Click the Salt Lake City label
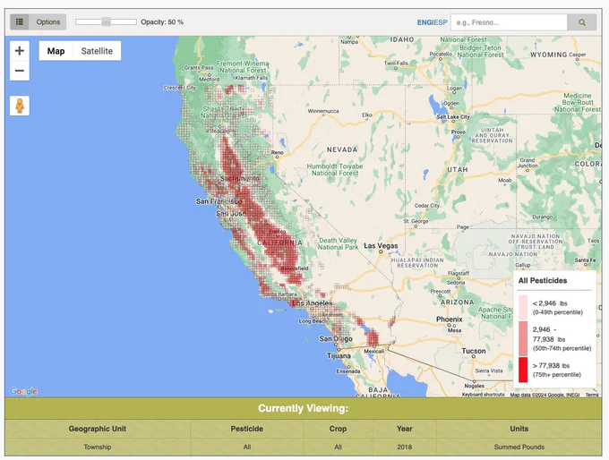This screenshot has height=460, width=609. [x=453, y=117]
